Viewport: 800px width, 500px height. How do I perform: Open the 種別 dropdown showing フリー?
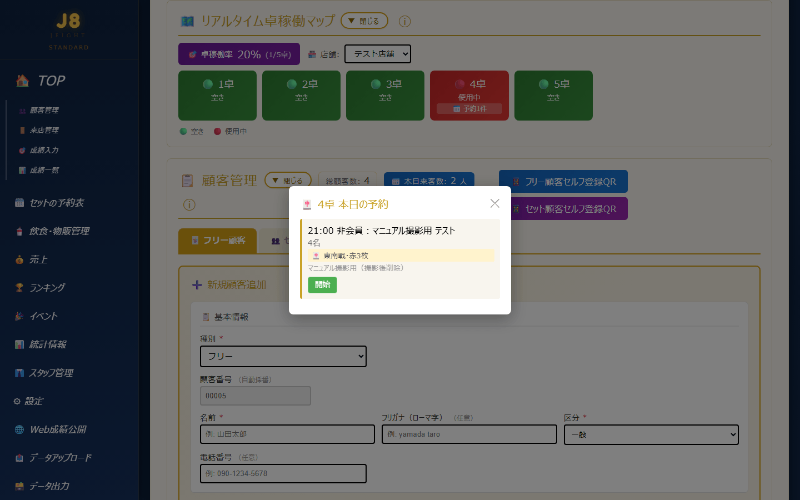pos(283,356)
